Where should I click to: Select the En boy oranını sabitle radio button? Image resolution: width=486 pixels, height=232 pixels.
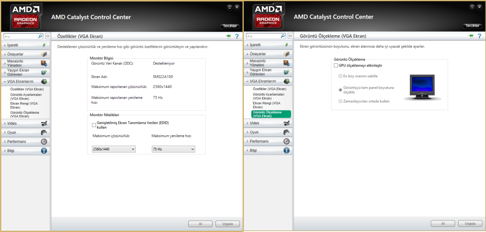click(x=340, y=76)
